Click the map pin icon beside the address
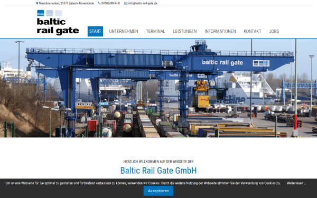This screenshot has width=317, height=198. click(37, 4)
